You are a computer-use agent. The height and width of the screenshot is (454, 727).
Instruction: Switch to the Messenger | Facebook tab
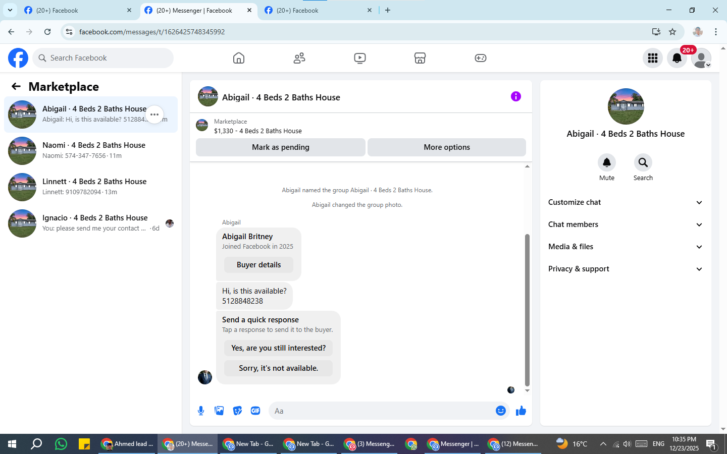(x=198, y=10)
